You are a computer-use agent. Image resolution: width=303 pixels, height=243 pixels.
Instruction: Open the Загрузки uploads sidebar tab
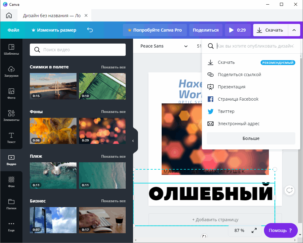point(11,72)
